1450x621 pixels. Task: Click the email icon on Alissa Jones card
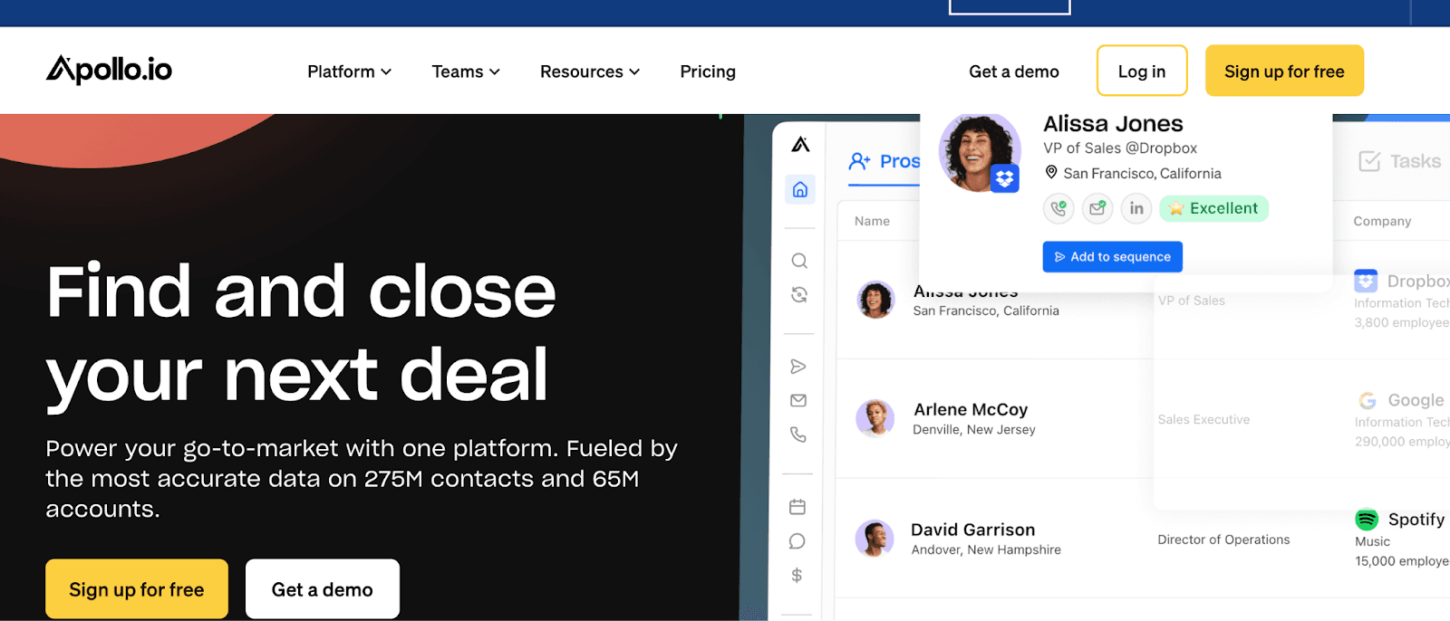click(1097, 208)
